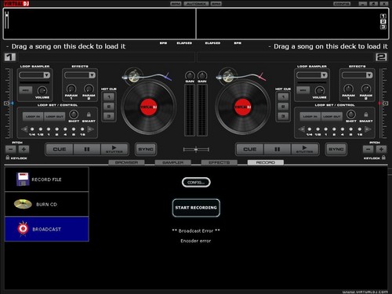Click deck 1 Loop In button

(x=33, y=117)
